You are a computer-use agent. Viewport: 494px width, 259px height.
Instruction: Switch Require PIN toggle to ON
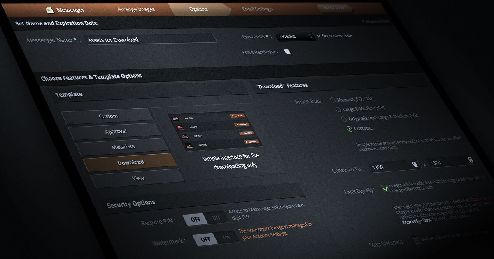[x=216, y=218]
